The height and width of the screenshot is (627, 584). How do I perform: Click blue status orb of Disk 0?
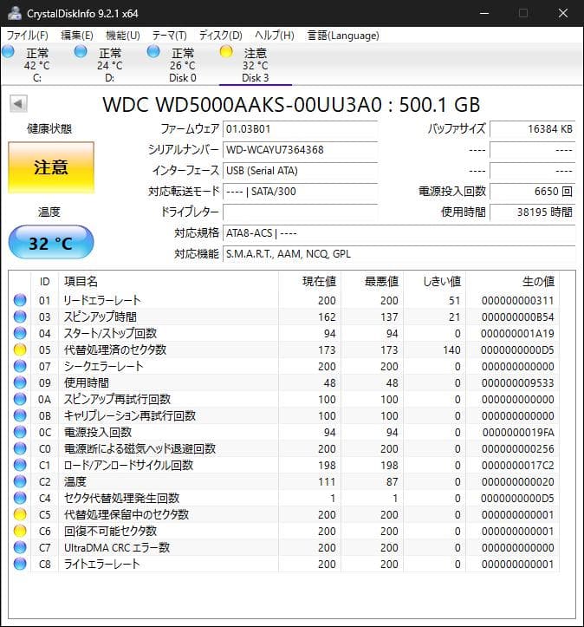(x=153, y=51)
